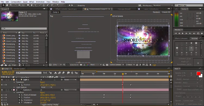Select the Zoom magnifier tool
Screen dimensions: 204x106
(11, 5)
